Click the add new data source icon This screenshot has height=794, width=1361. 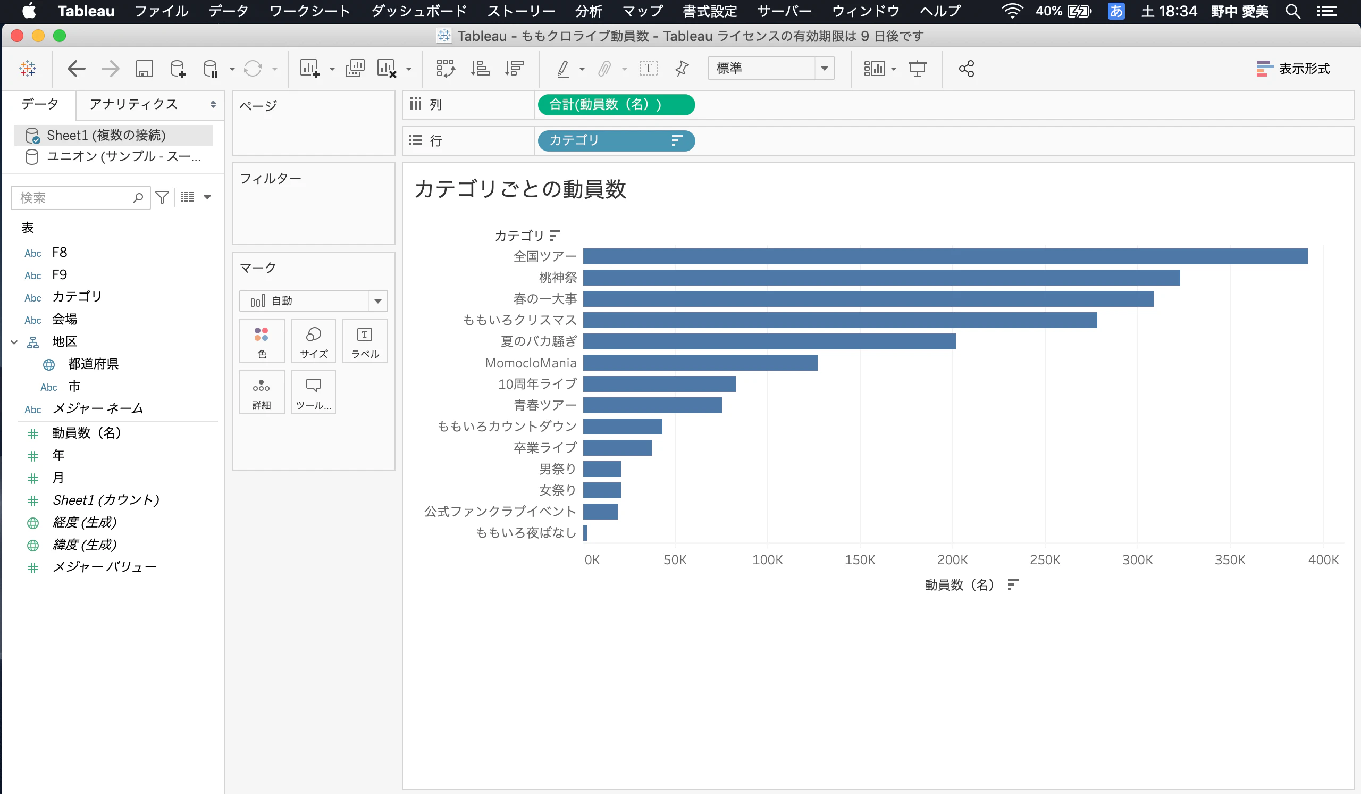[178, 69]
